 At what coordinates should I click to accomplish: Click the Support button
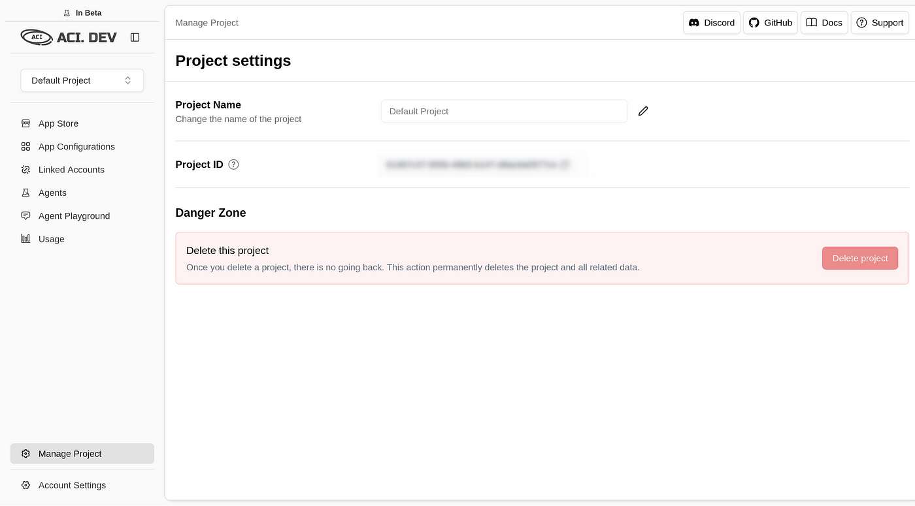click(880, 22)
